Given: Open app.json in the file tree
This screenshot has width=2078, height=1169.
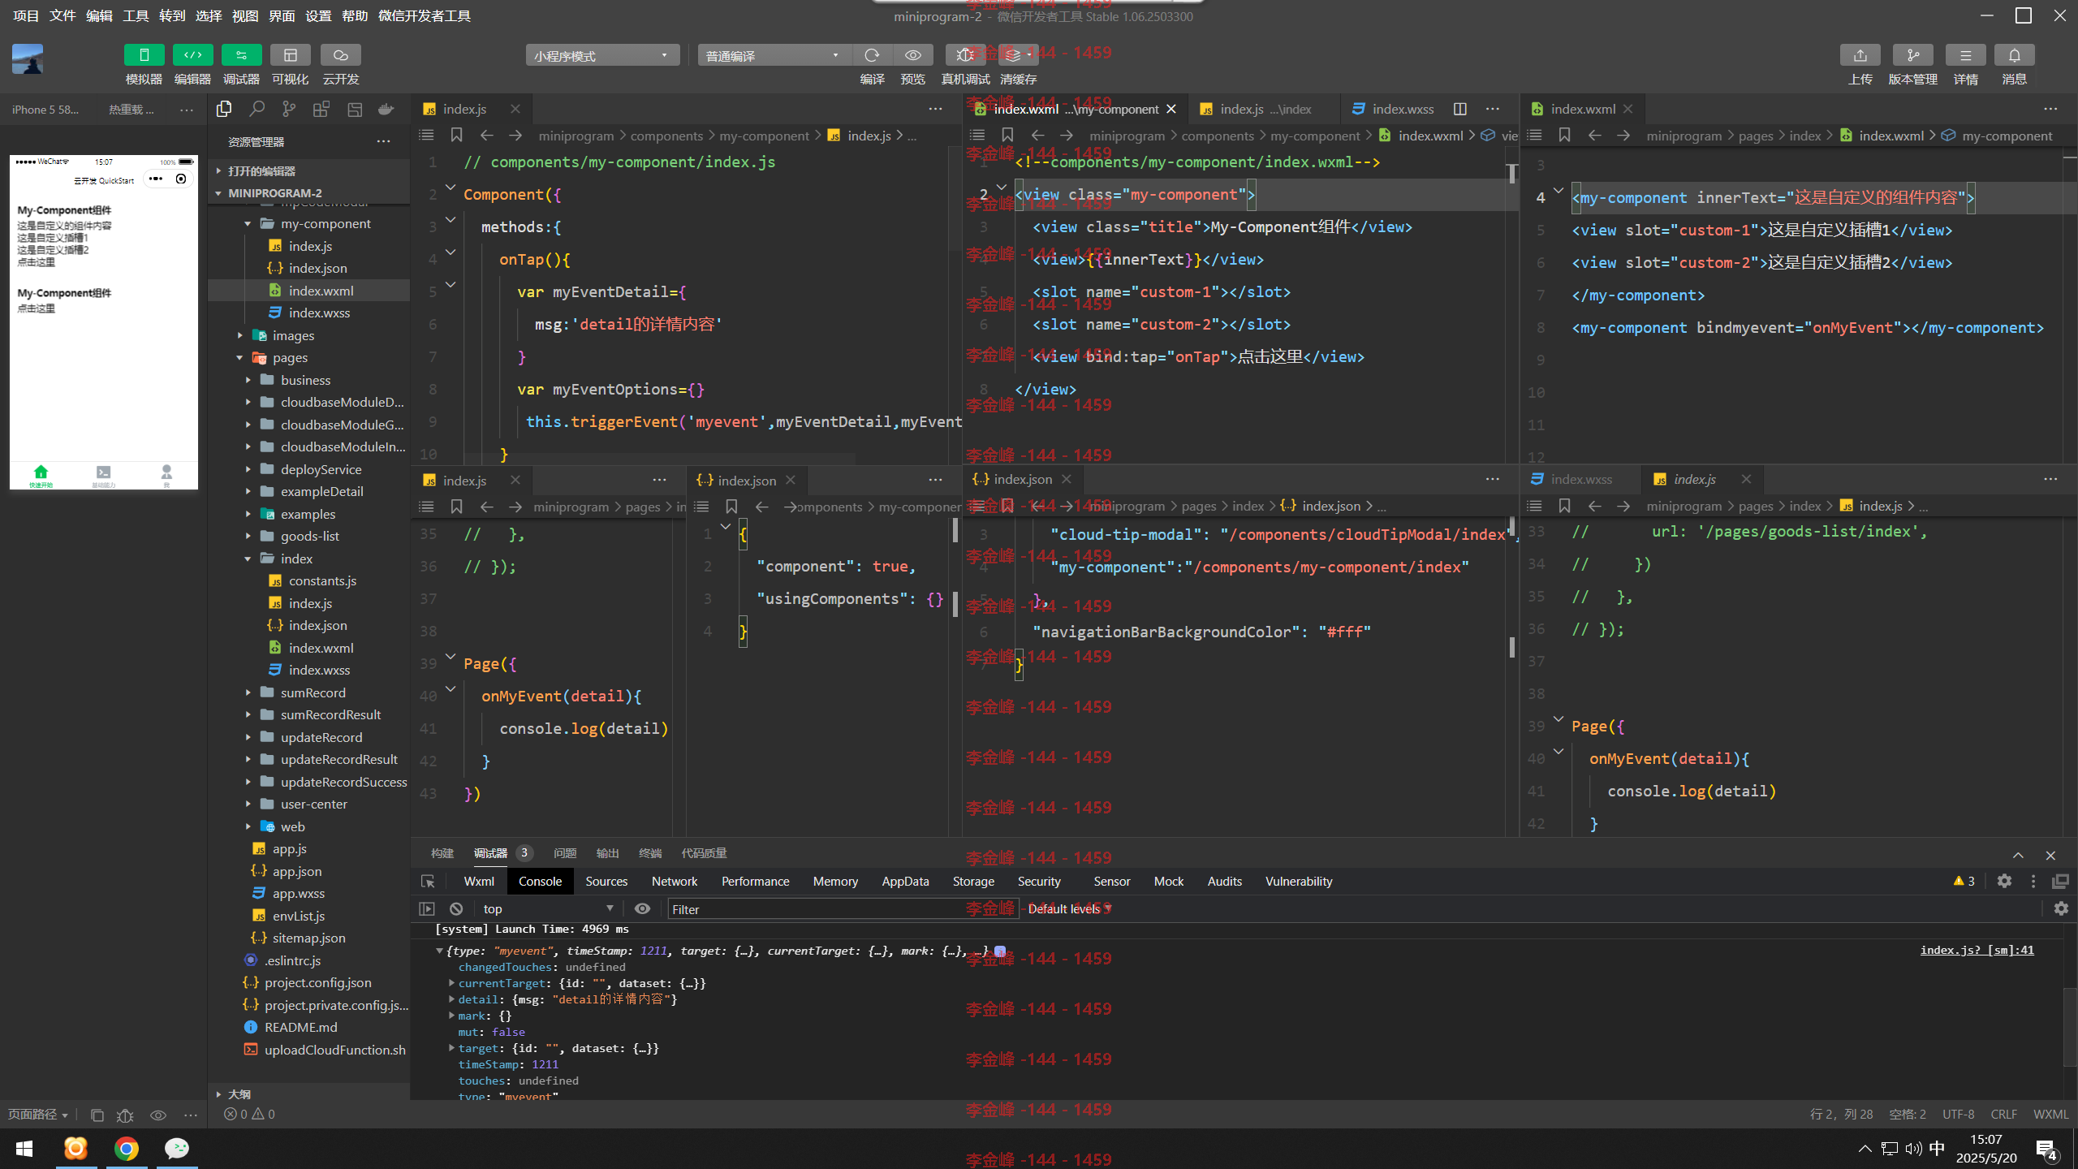Looking at the screenshot, I should [297, 871].
